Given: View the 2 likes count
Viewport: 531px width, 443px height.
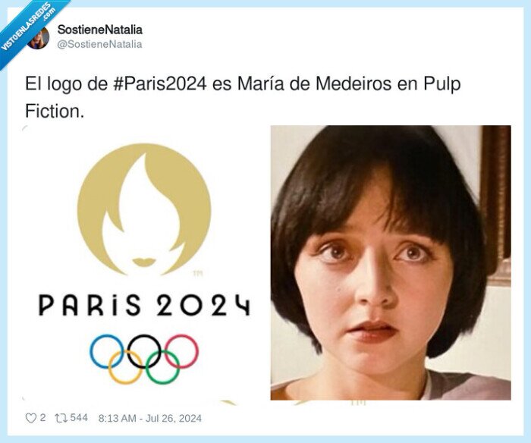Looking at the screenshot, I should (x=42, y=418).
